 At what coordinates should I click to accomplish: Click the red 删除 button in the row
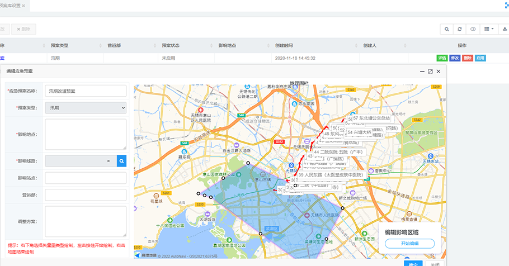point(468,58)
